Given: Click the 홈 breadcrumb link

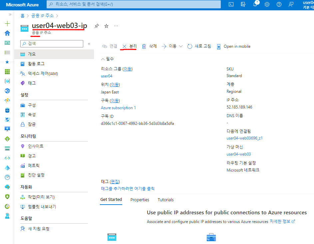Looking at the screenshot, I should [22, 16].
